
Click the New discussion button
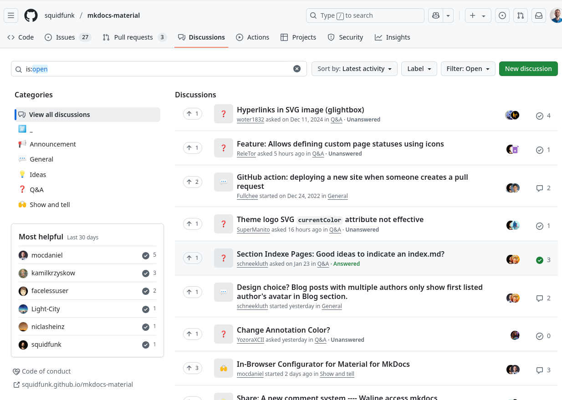[528, 69]
